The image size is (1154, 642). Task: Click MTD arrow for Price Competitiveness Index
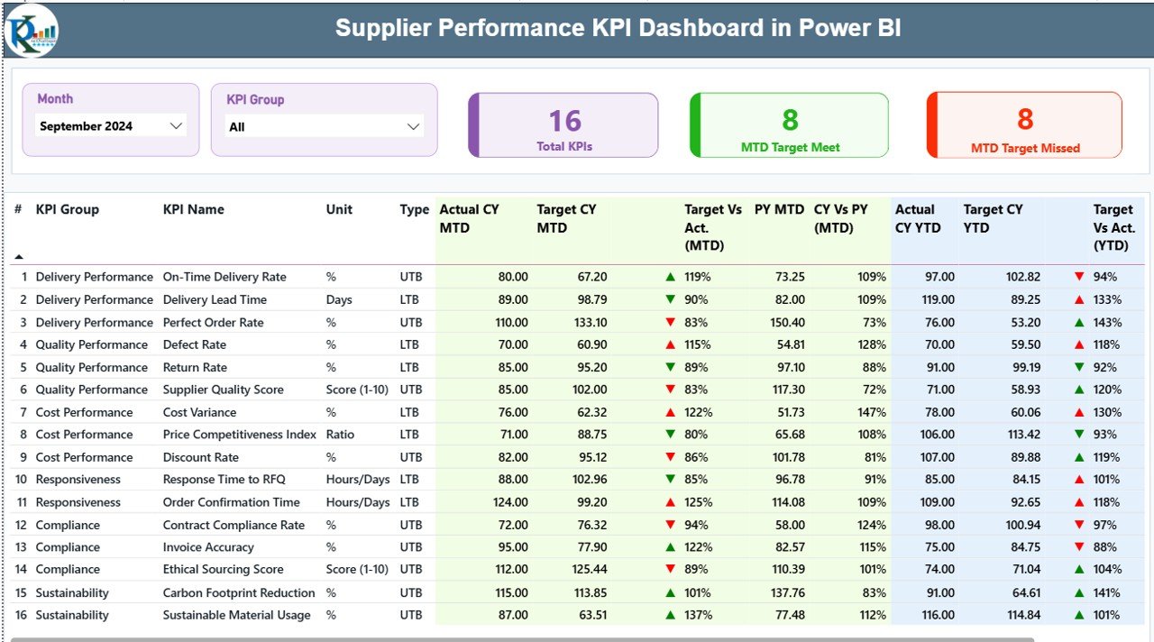(670, 435)
